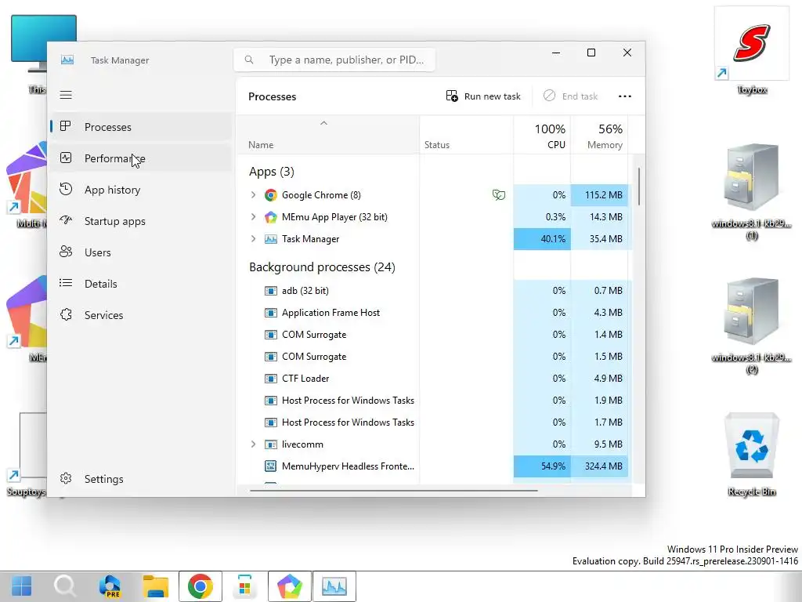Open Search from the taskbar
Viewport: 802px width, 602px height.
coord(66,586)
